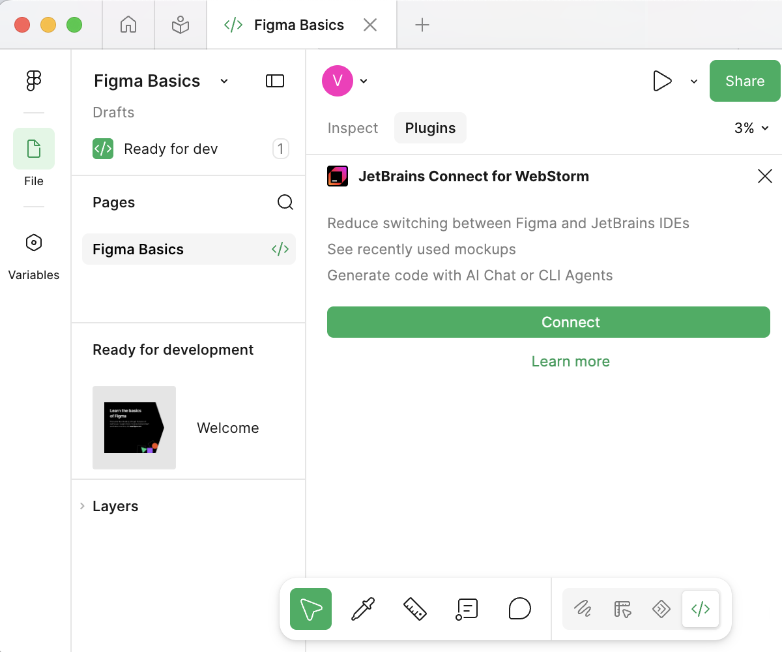Close the Figma Basics tab
This screenshot has width=782, height=652.
tap(370, 25)
